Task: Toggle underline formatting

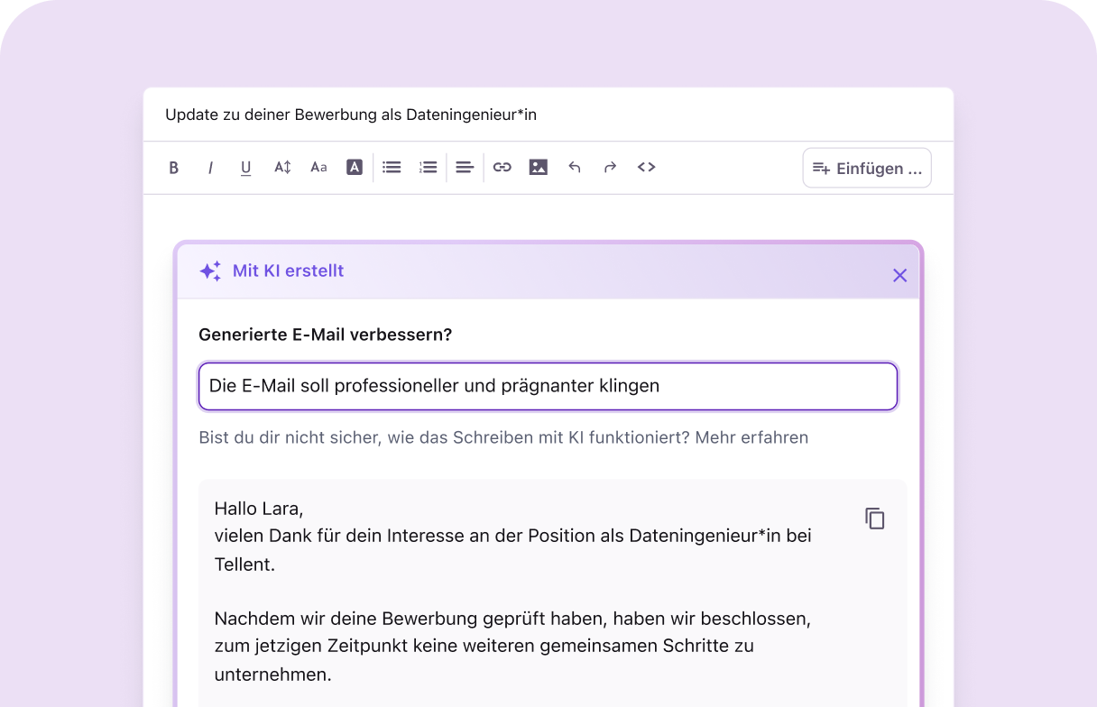Action: 245,167
